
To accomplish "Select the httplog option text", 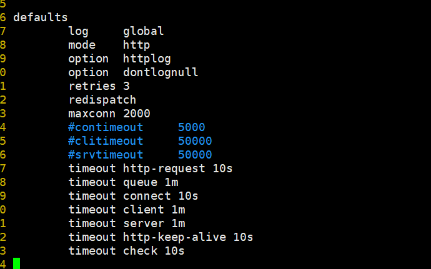I will tap(147, 59).
